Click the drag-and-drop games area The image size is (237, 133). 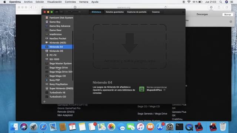[130, 47]
